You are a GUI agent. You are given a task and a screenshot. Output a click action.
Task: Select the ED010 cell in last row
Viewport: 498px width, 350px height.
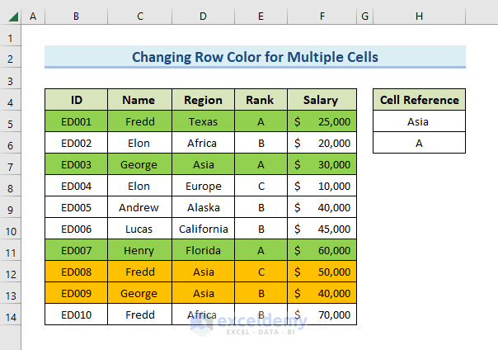coord(76,315)
